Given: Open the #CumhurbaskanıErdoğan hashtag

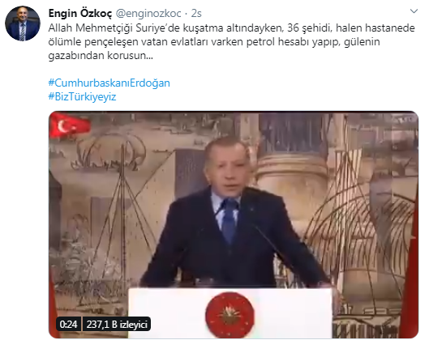Looking at the screenshot, I should [x=109, y=83].
